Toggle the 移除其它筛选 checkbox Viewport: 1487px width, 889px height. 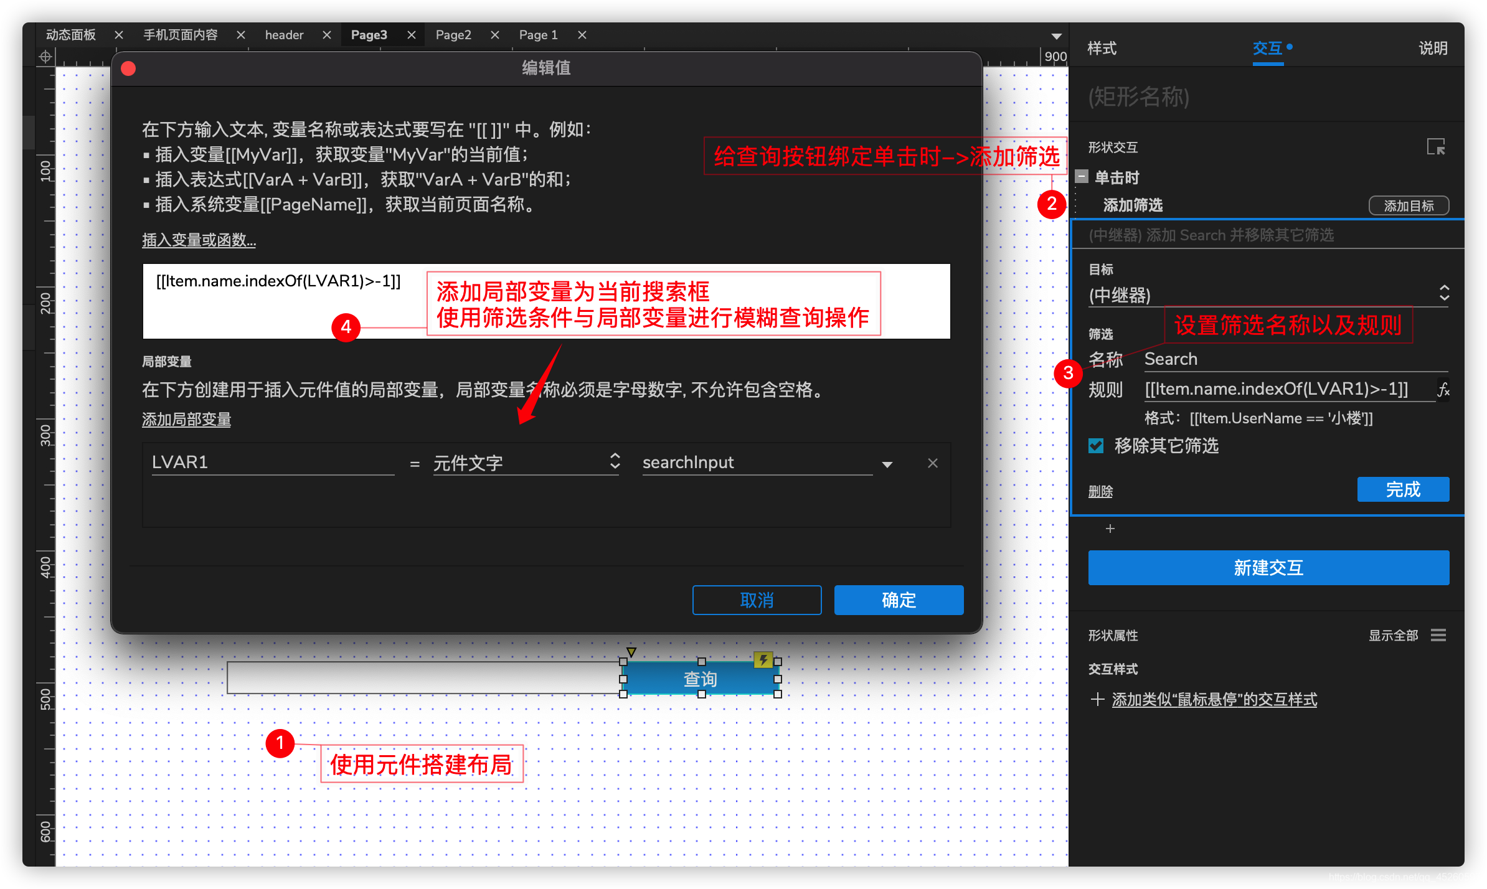click(x=1096, y=446)
